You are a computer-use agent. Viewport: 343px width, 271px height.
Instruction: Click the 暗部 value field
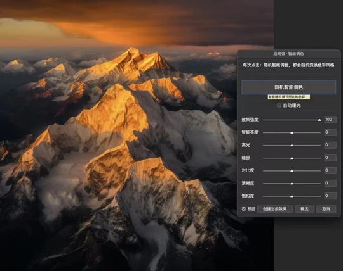[330, 158]
